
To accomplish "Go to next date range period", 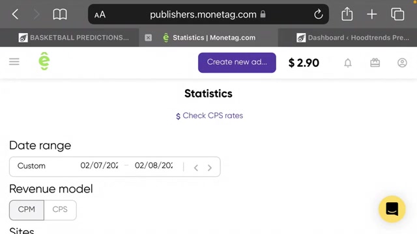I will (210, 168).
